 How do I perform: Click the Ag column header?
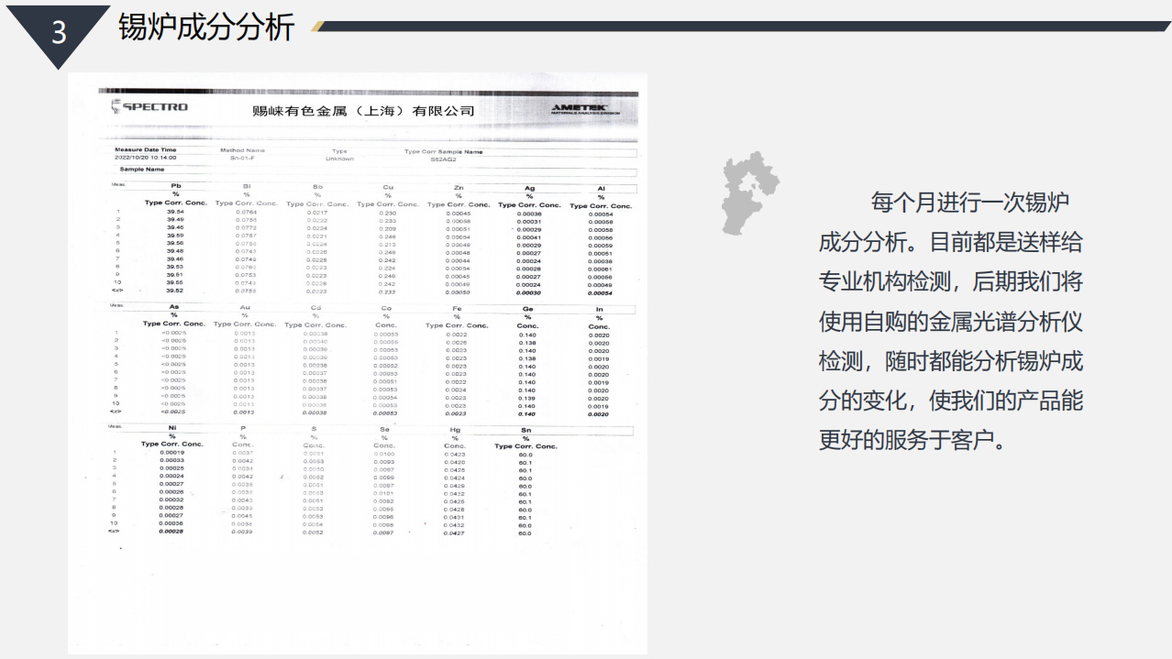tap(529, 188)
